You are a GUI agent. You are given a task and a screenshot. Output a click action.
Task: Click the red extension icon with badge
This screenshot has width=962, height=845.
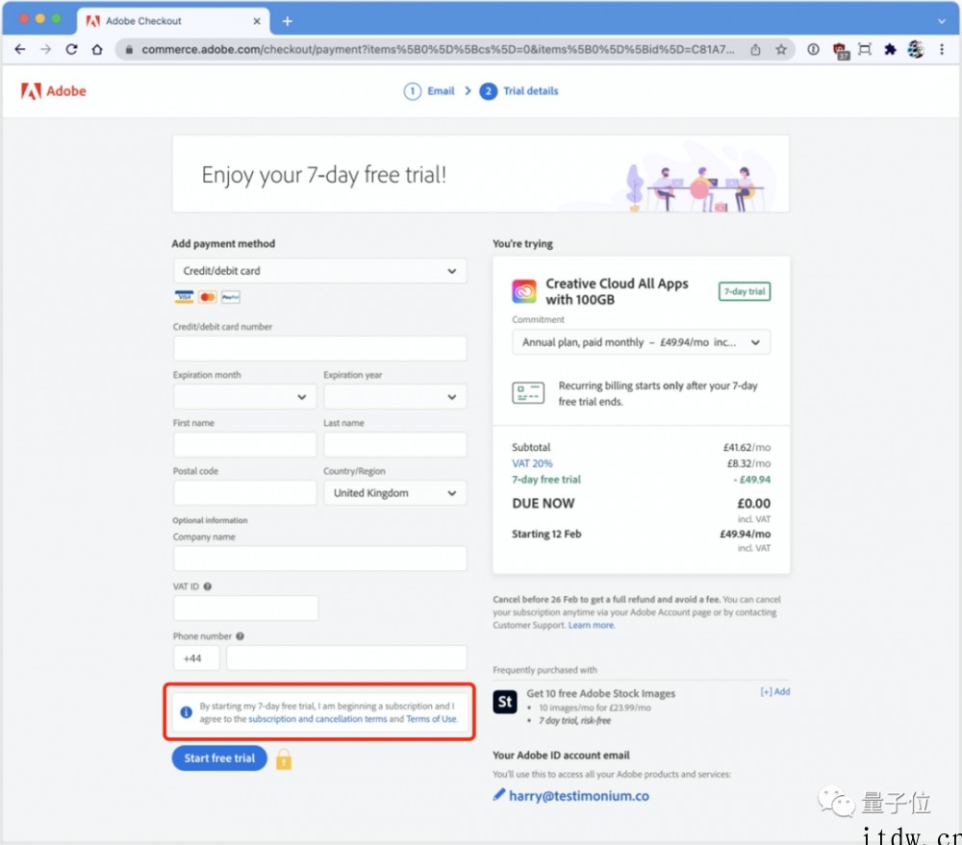[839, 50]
